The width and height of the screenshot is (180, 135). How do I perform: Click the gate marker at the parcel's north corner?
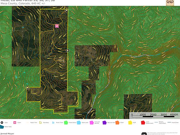[x=66, y=11]
